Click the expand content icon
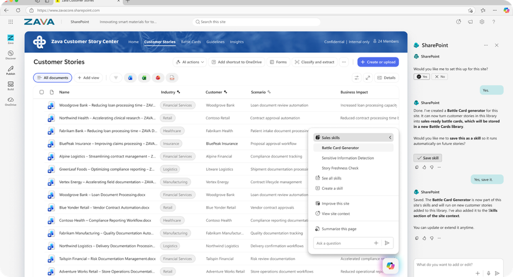The width and height of the screenshot is (513, 277). (x=368, y=78)
